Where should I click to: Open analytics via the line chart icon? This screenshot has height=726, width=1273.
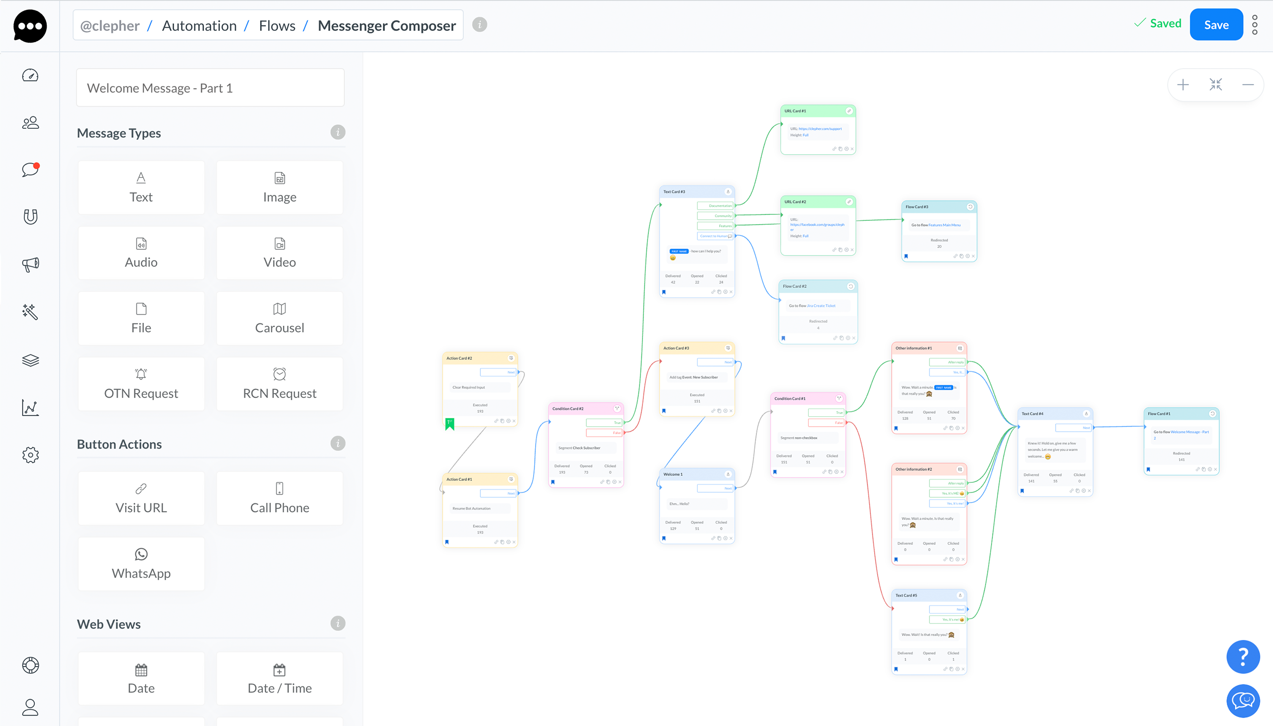pos(30,408)
